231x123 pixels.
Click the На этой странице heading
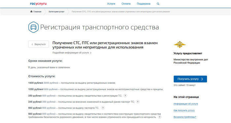click(x=186, y=97)
